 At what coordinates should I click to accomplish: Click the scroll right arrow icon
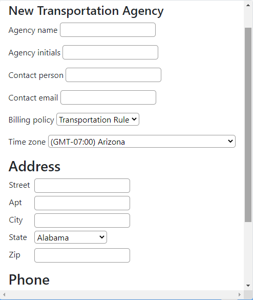click(240, 294)
